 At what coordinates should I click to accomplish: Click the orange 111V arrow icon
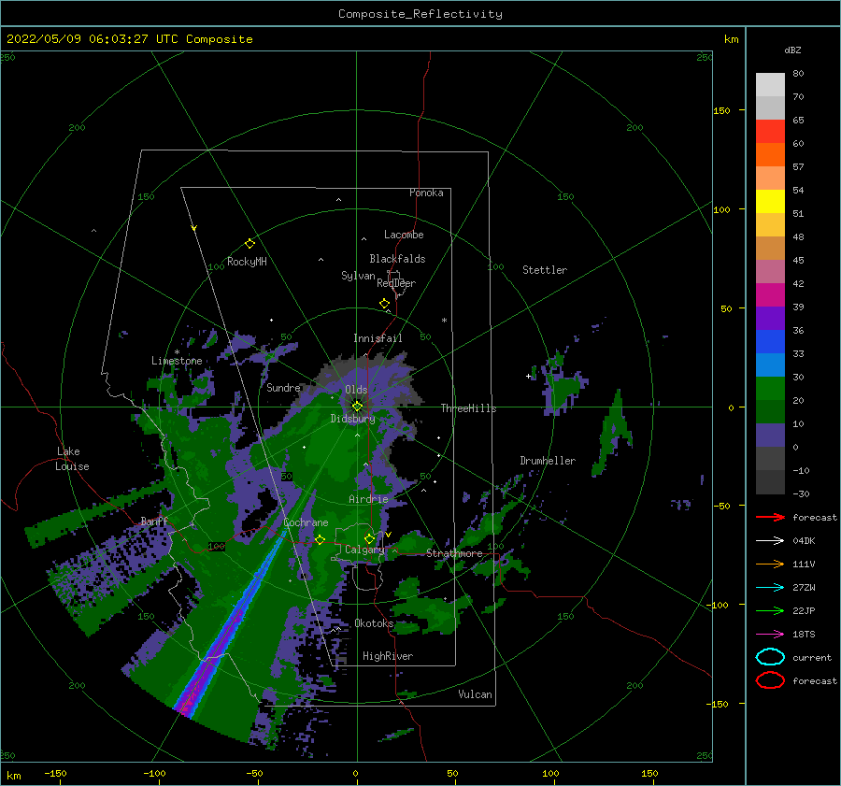770,564
